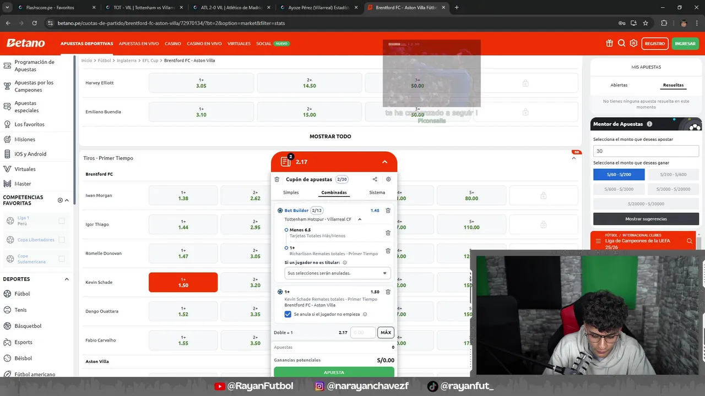Open 'Sus selecciones serán anuladas' dropdown
Viewport: 705px width, 396px height.
click(337, 273)
